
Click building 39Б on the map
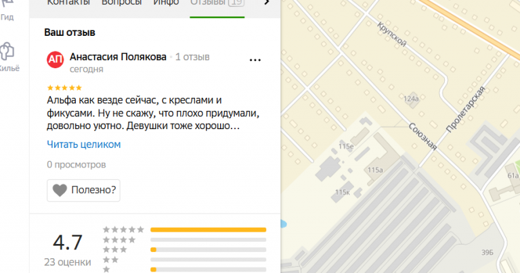pyautogui.click(x=487, y=253)
